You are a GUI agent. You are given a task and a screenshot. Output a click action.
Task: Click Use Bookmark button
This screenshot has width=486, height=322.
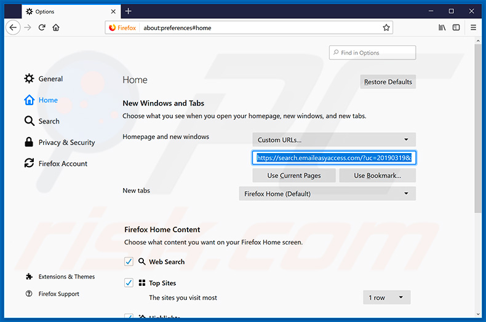(377, 176)
